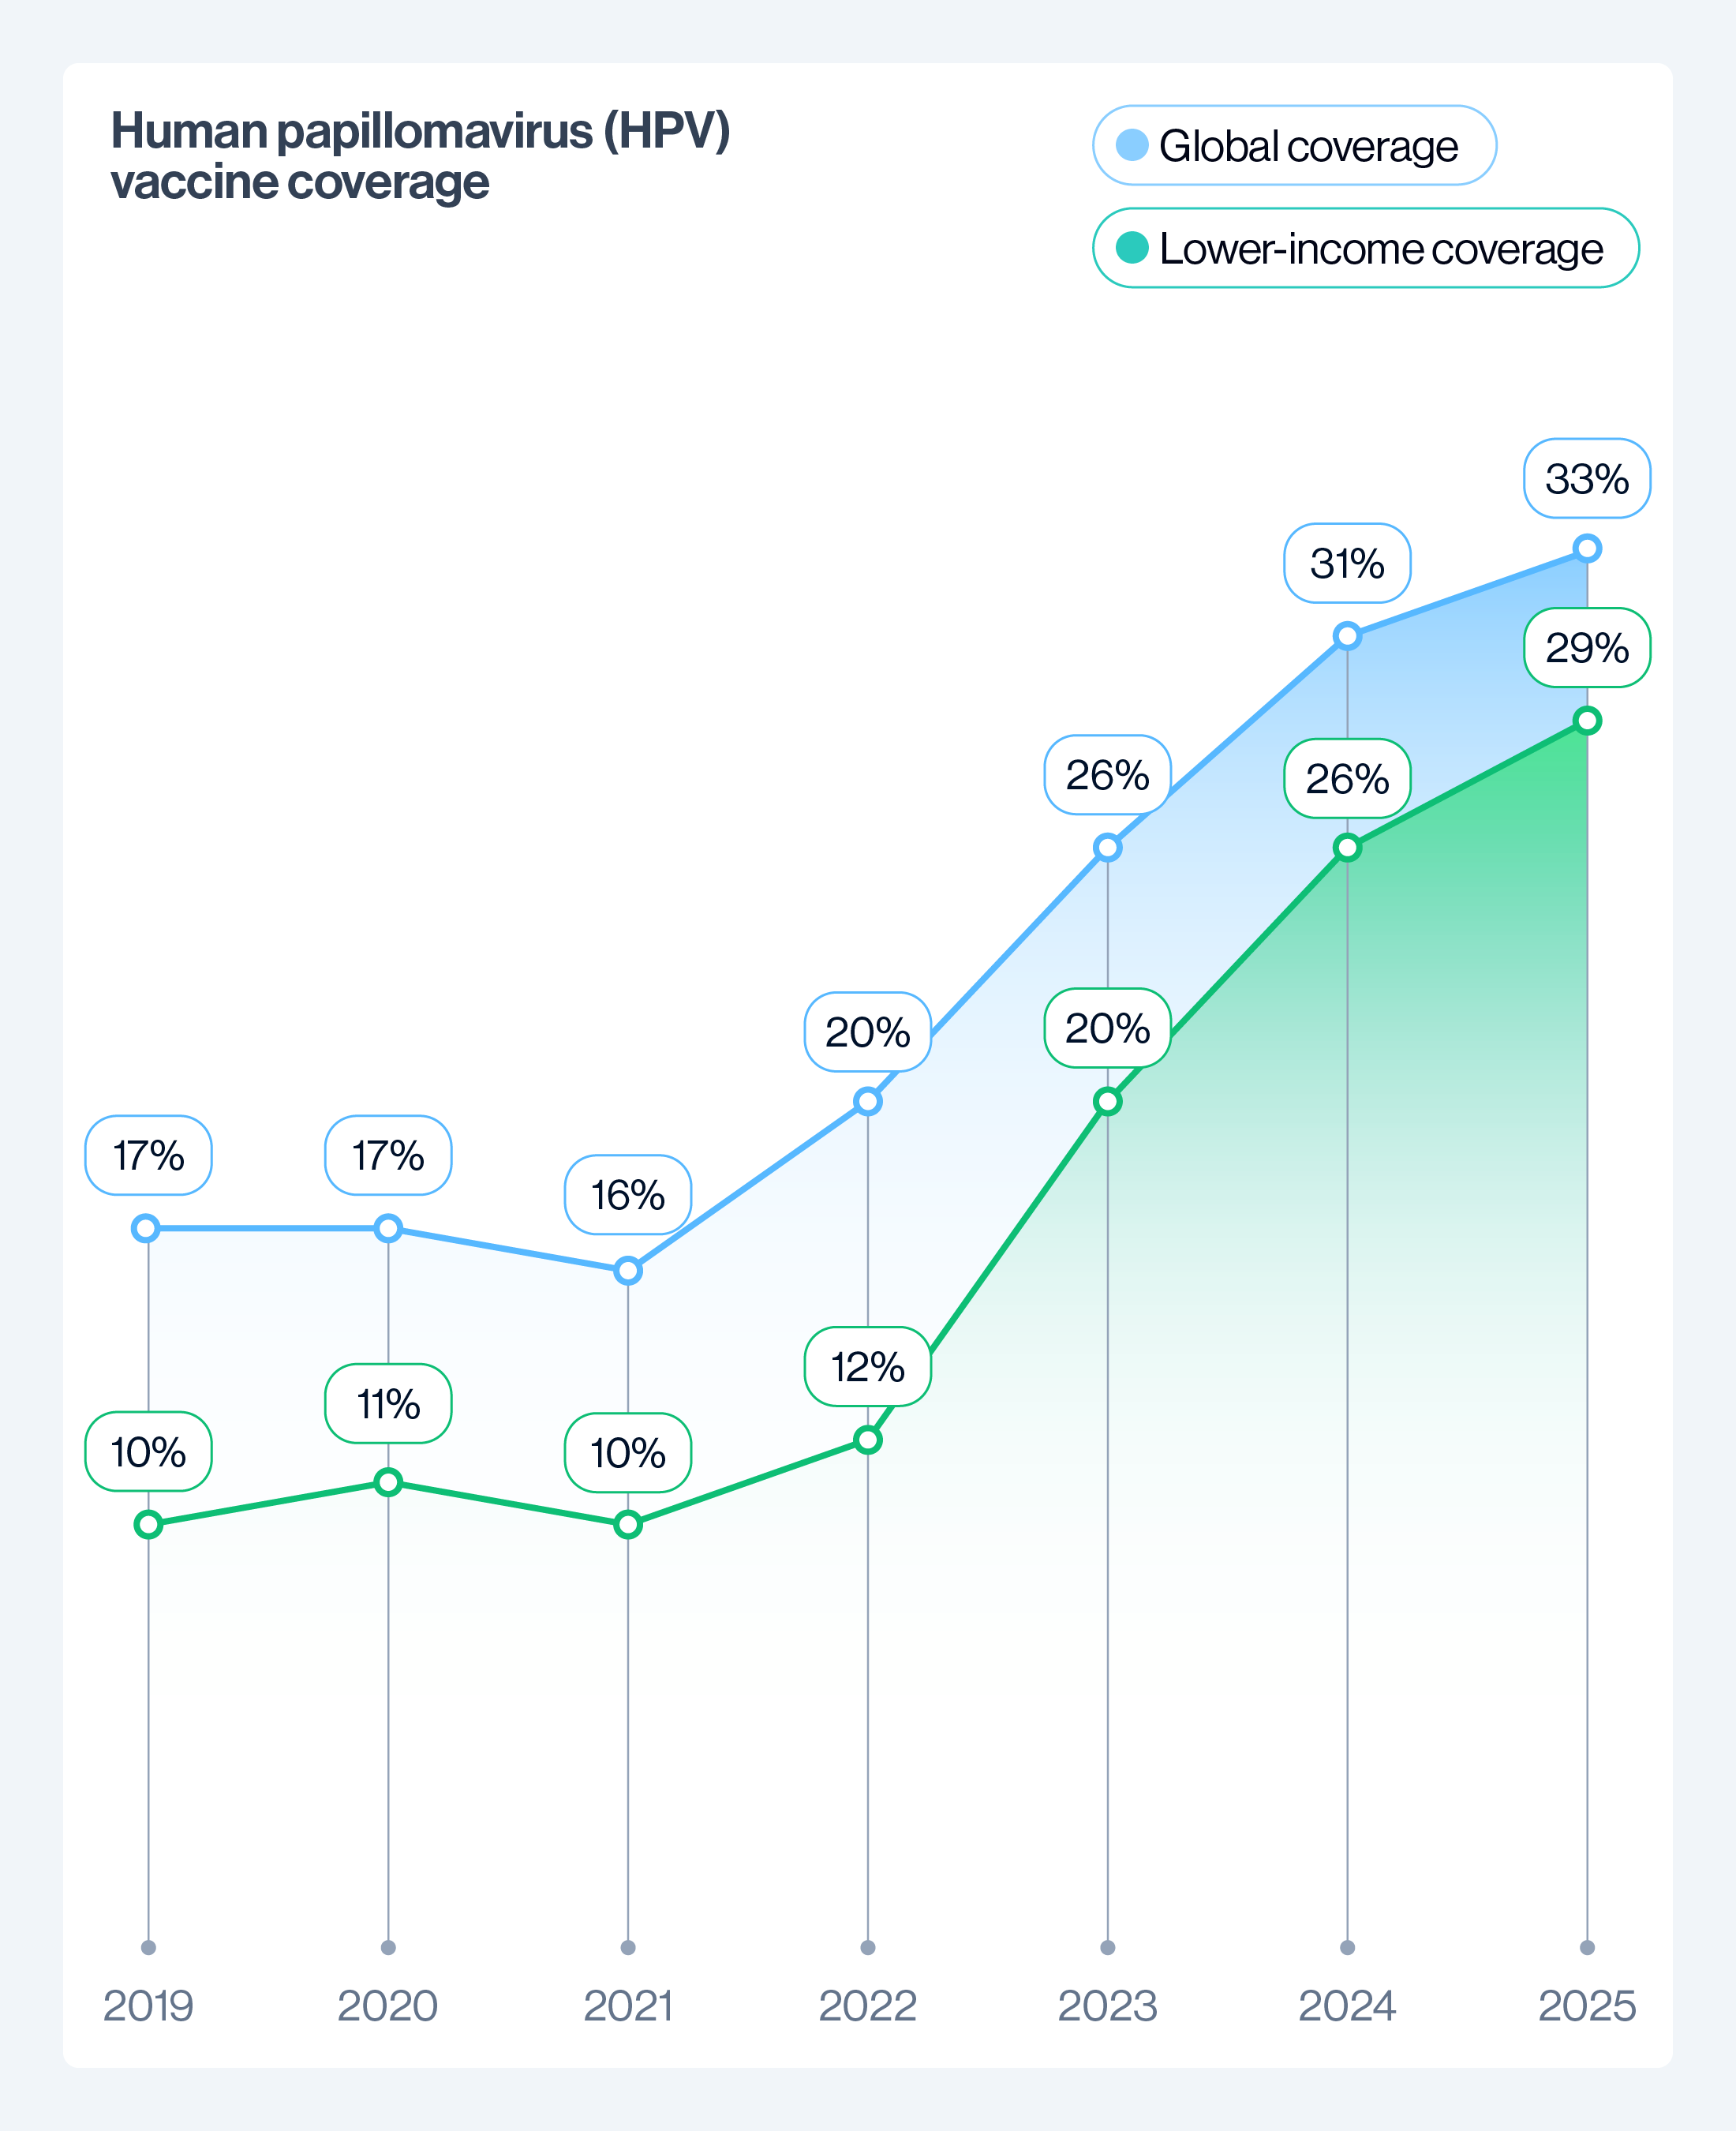The height and width of the screenshot is (2131, 1736).
Task: Click the blue data point at 2025
Action: [x=1586, y=548]
